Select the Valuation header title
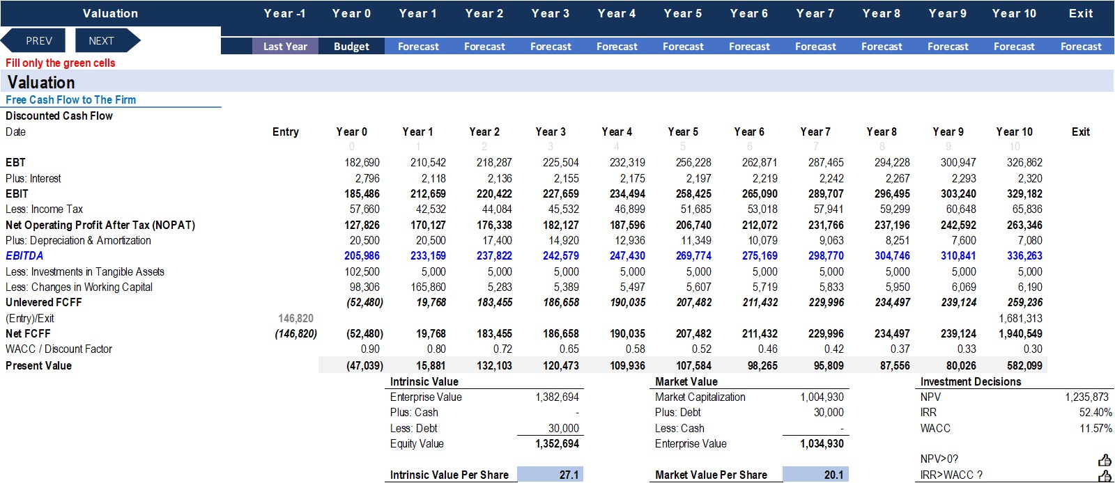 (x=110, y=13)
